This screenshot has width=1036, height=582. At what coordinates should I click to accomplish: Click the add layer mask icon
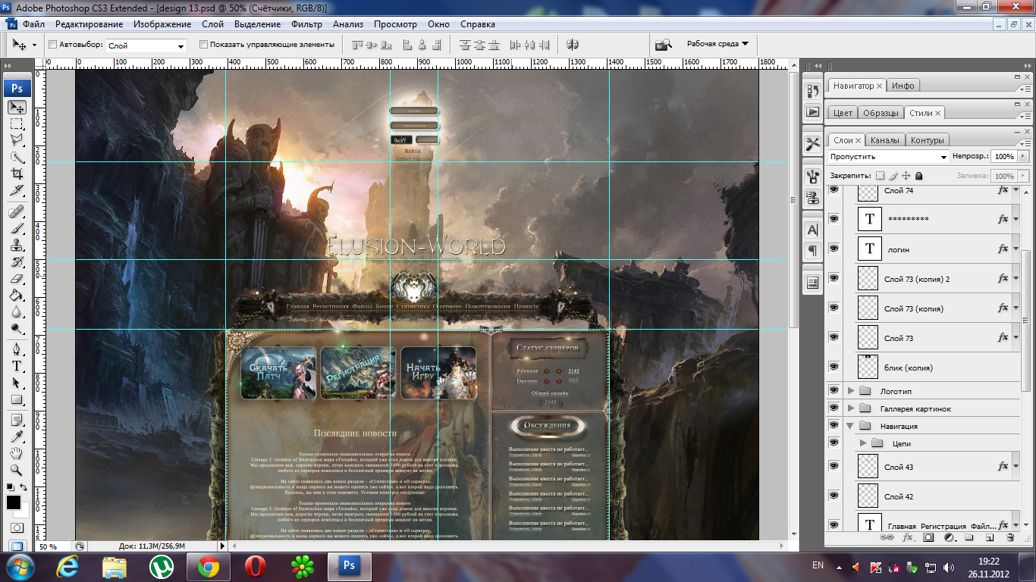[x=928, y=537]
